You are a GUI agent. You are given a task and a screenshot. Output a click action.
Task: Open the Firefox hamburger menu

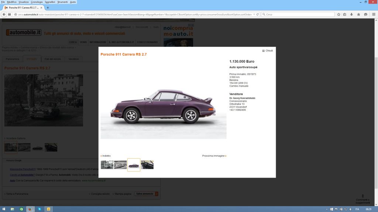(374, 14)
